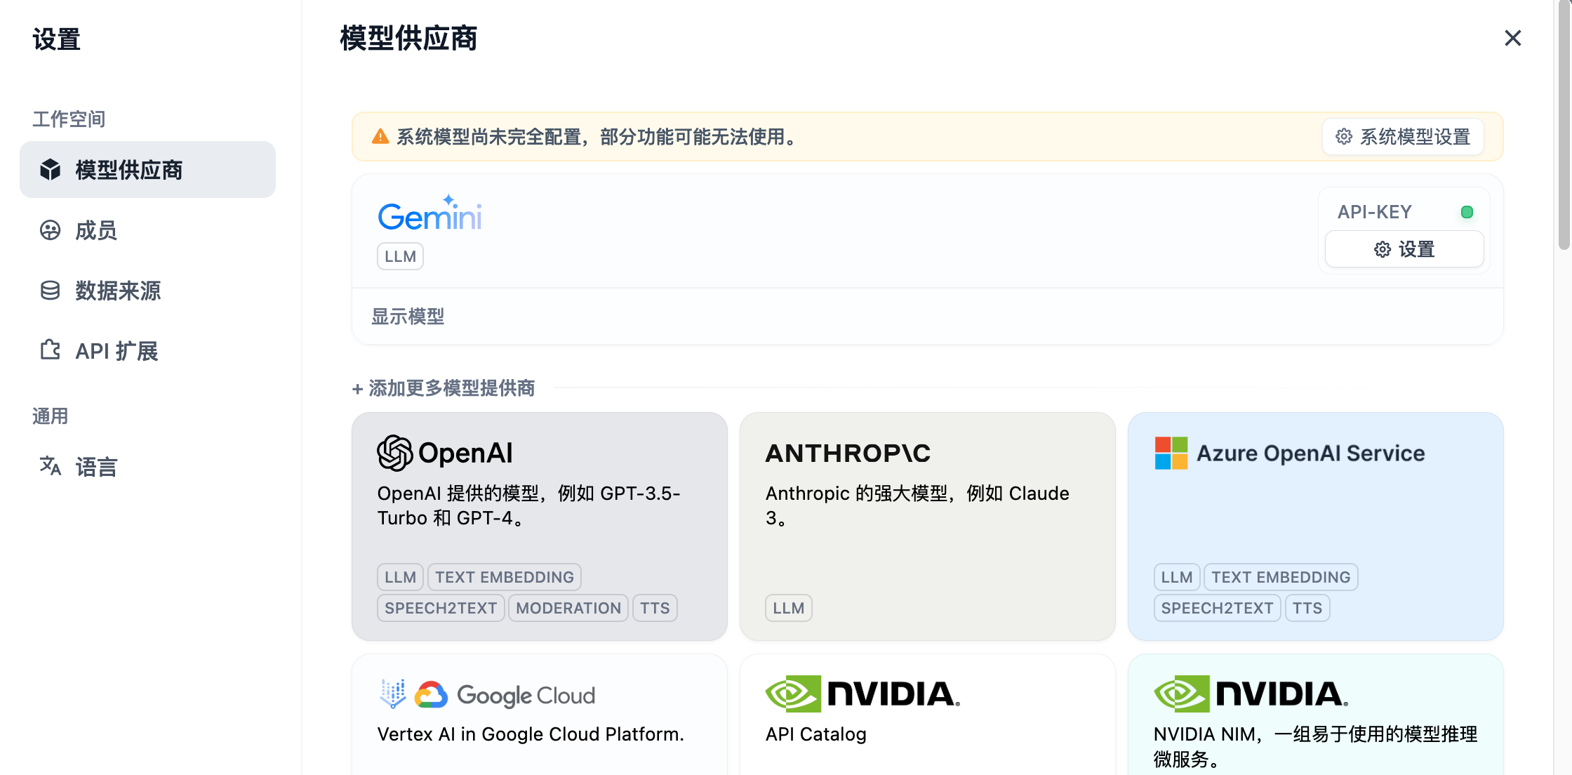Click the members face icon

coord(51,230)
